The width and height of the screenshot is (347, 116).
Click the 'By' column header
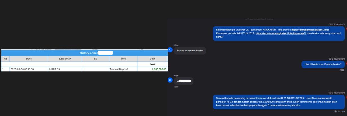95,59
